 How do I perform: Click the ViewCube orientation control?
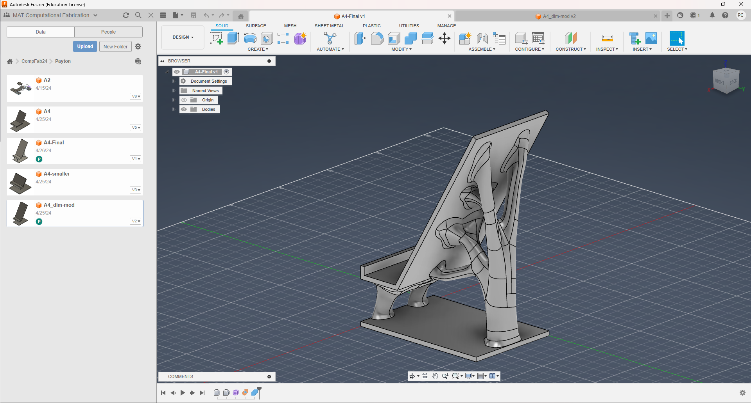tap(726, 80)
